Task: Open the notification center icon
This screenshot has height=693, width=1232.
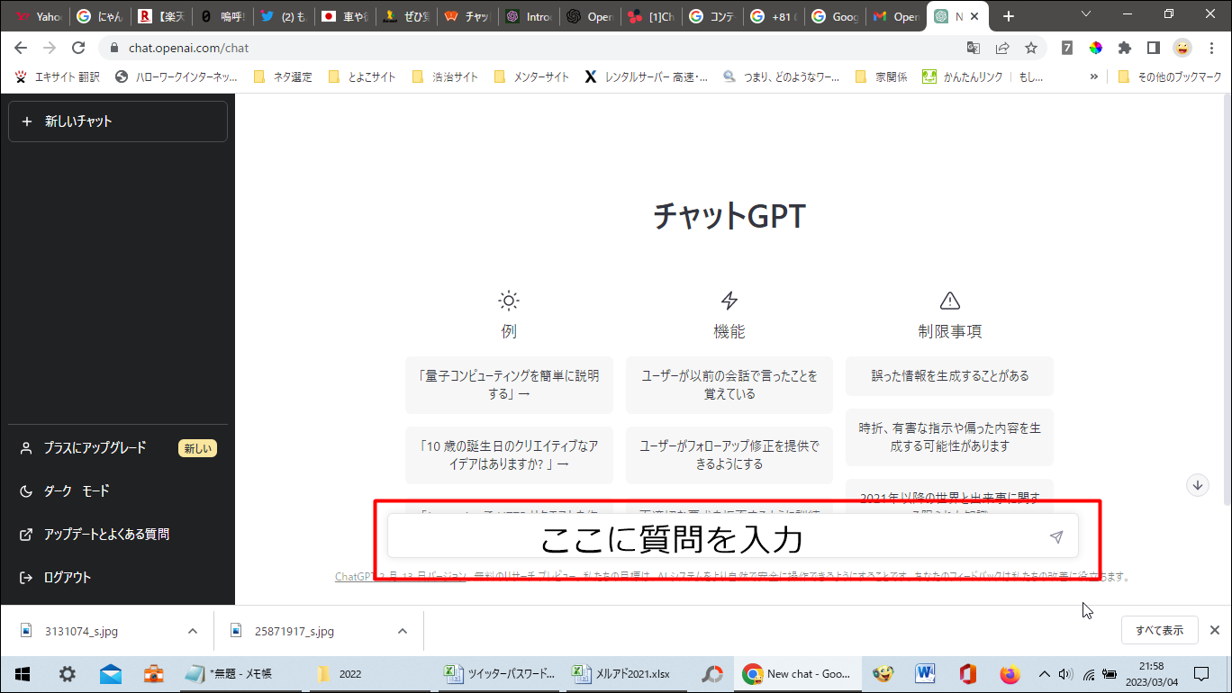Action: pos(1200,673)
